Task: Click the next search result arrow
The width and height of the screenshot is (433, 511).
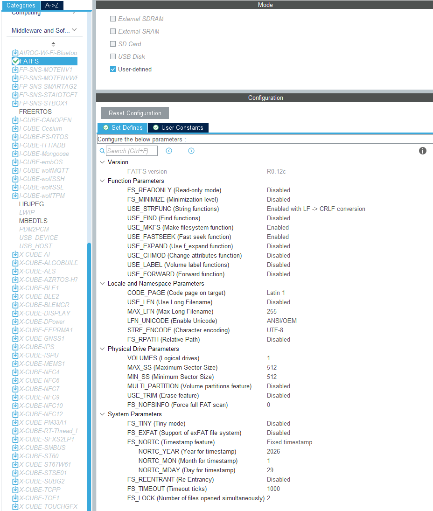Action: [191, 151]
